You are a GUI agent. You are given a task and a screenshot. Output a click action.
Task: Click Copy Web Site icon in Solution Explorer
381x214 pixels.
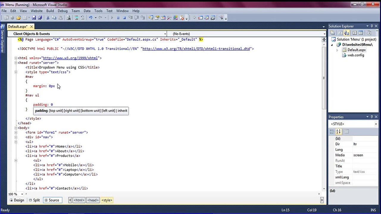(x=369, y=33)
